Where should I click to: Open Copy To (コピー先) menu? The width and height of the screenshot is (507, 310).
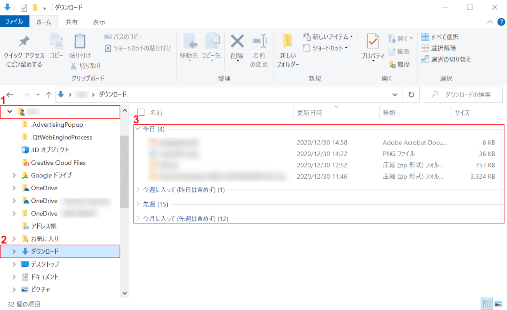[211, 47]
